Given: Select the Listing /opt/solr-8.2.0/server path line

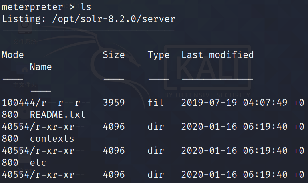Looking at the screenshot, I should click(89, 19).
